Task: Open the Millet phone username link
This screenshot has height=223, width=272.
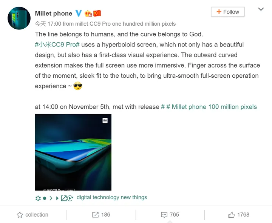Action: click(53, 14)
